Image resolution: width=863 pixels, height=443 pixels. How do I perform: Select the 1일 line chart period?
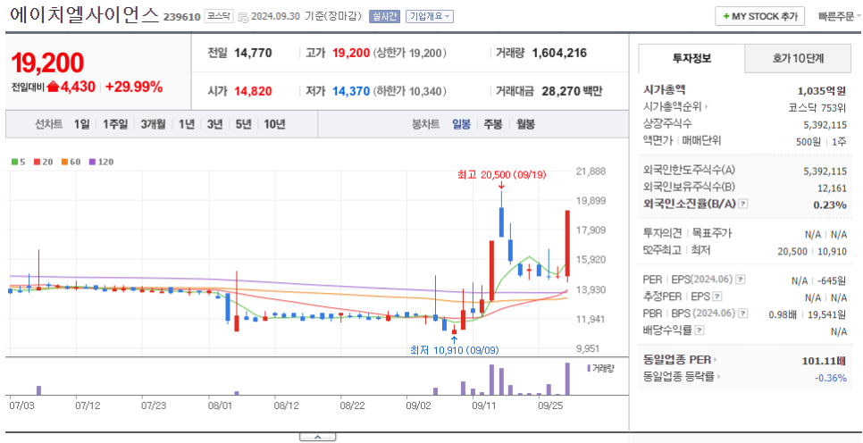(81, 124)
